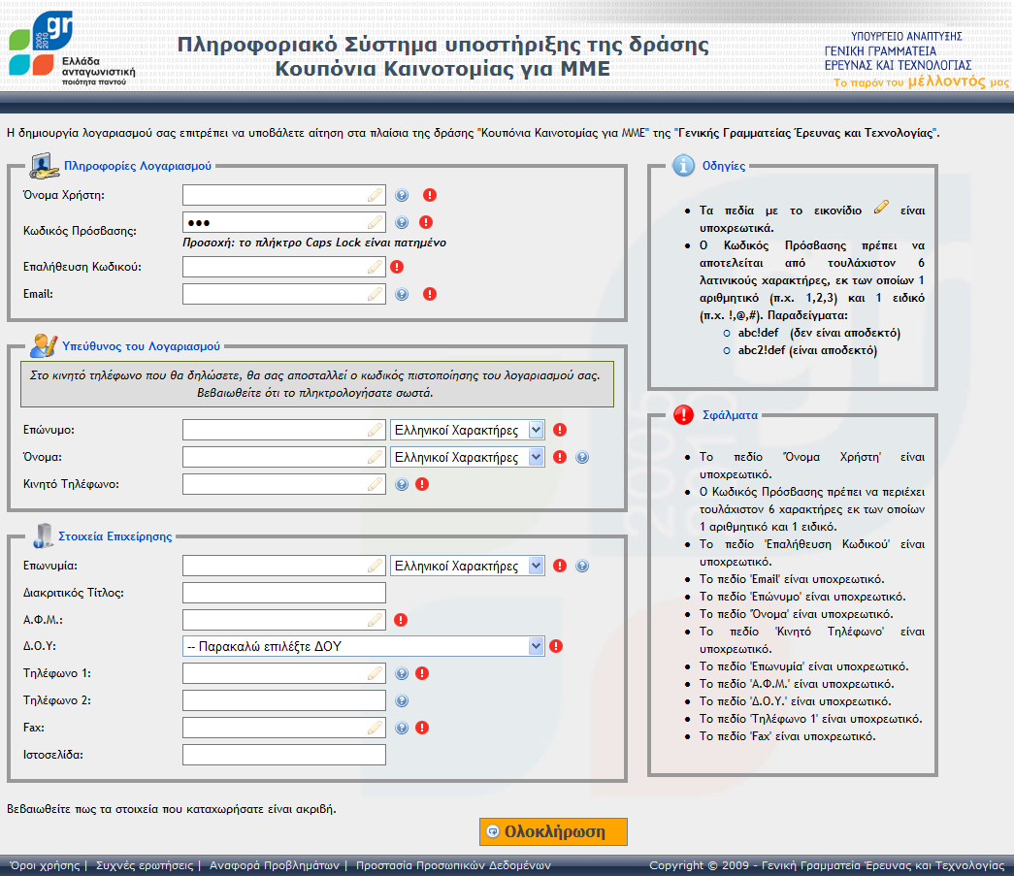
Task: Click example text 'abc!def (δεν είναι αποδεκτό)'
Action: tap(819, 333)
